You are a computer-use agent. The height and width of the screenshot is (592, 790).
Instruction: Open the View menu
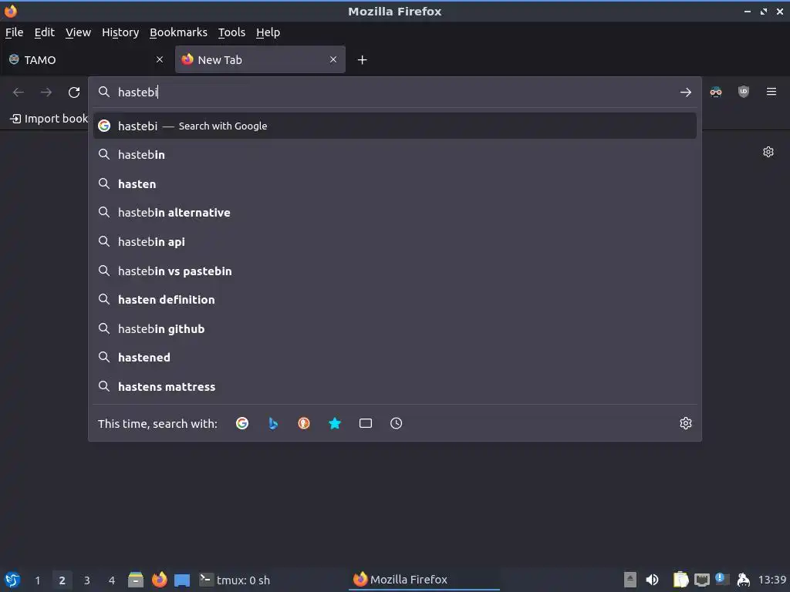[78, 32]
